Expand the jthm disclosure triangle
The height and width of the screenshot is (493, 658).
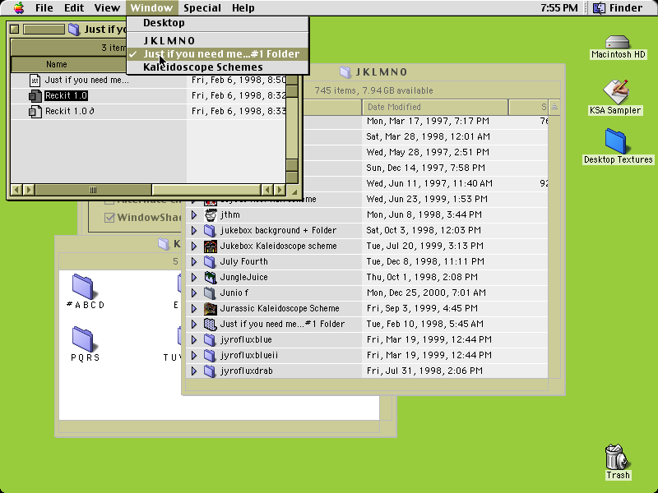[x=194, y=214]
